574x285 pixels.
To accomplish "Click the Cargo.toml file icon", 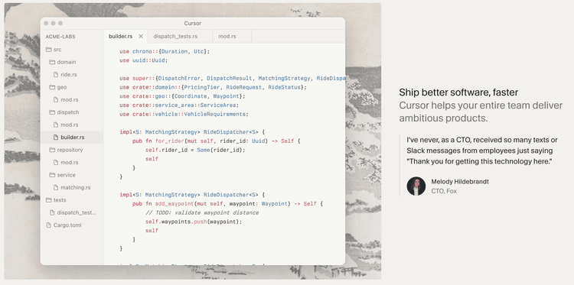I will [x=48, y=225].
